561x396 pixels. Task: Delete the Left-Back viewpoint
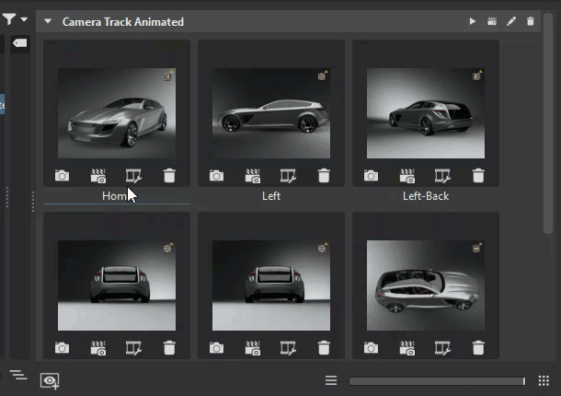click(x=479, y=176)
